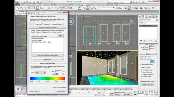
Task: Click the Play Animation button
Action: click(141, 92)
